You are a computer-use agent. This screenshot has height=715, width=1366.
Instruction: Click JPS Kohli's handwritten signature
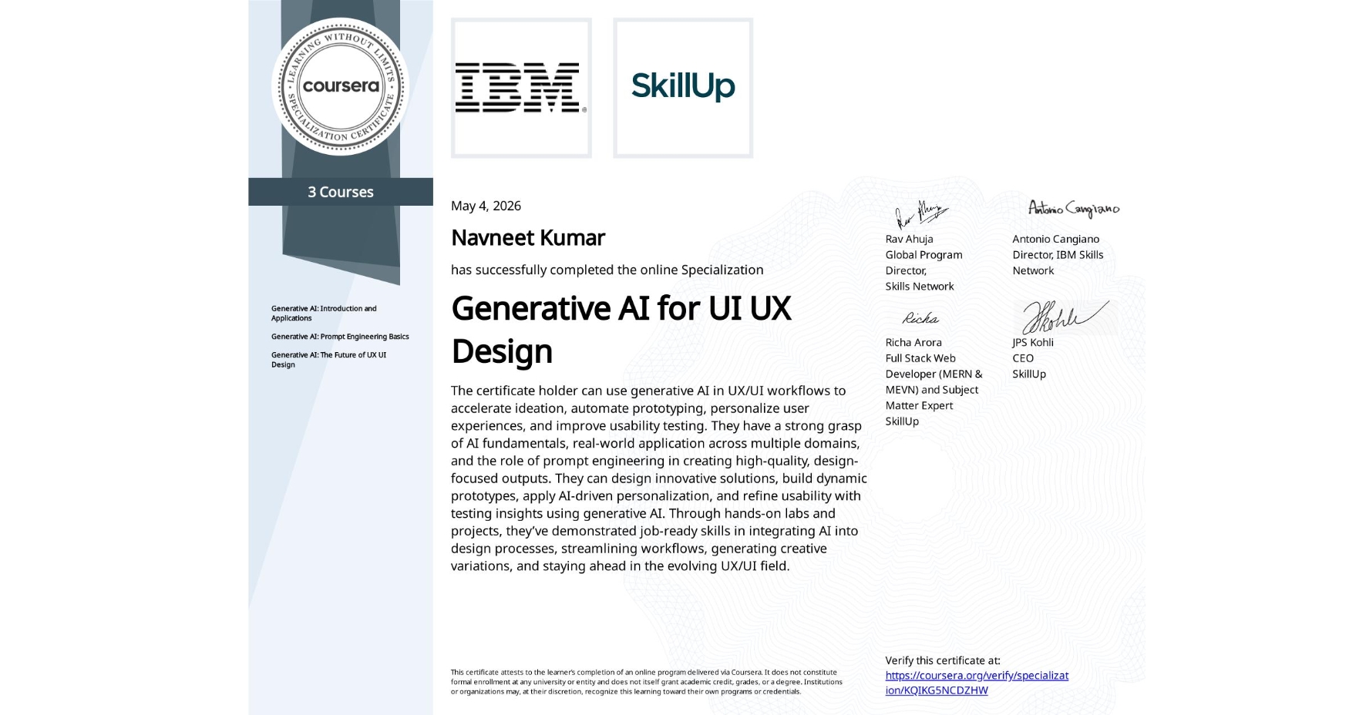(x=1065, y=317)
